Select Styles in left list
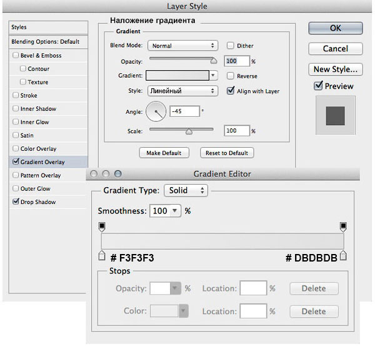 point(48,28)
